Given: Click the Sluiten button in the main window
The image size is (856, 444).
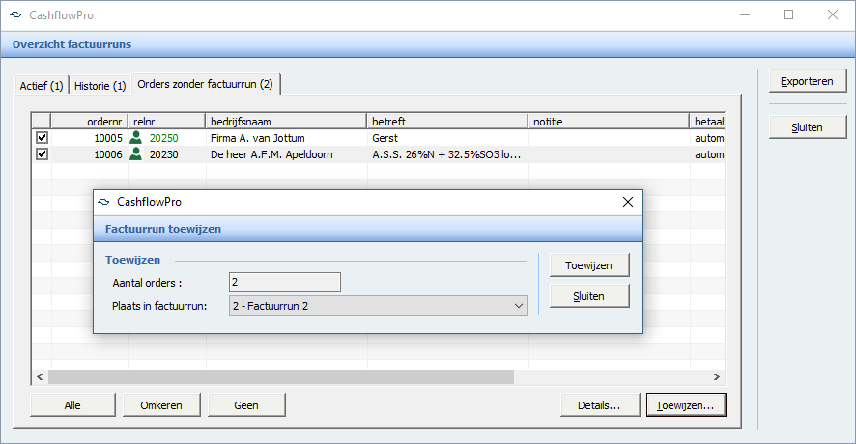Looking at the screenshot, I should (x=808, y=127).
